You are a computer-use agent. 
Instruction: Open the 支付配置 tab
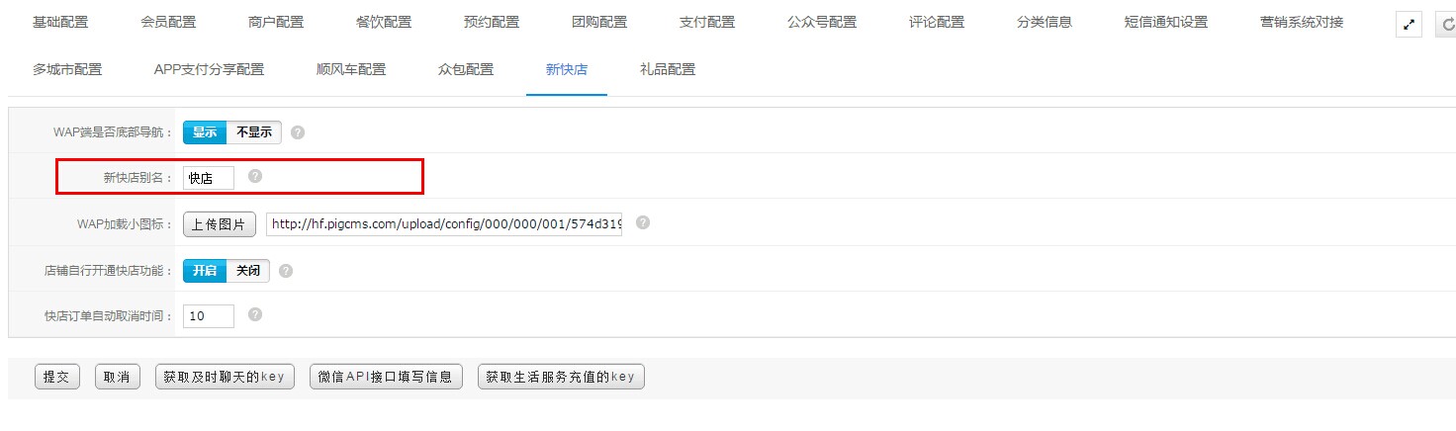[x=707, y=22]
